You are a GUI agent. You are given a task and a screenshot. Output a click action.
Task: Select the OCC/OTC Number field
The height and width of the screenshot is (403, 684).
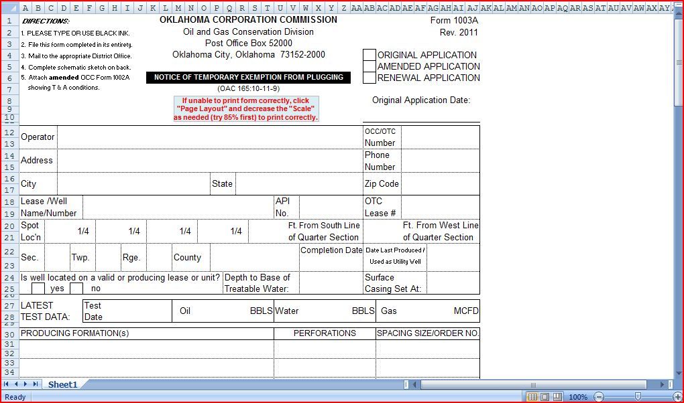(x=440, y=137)
